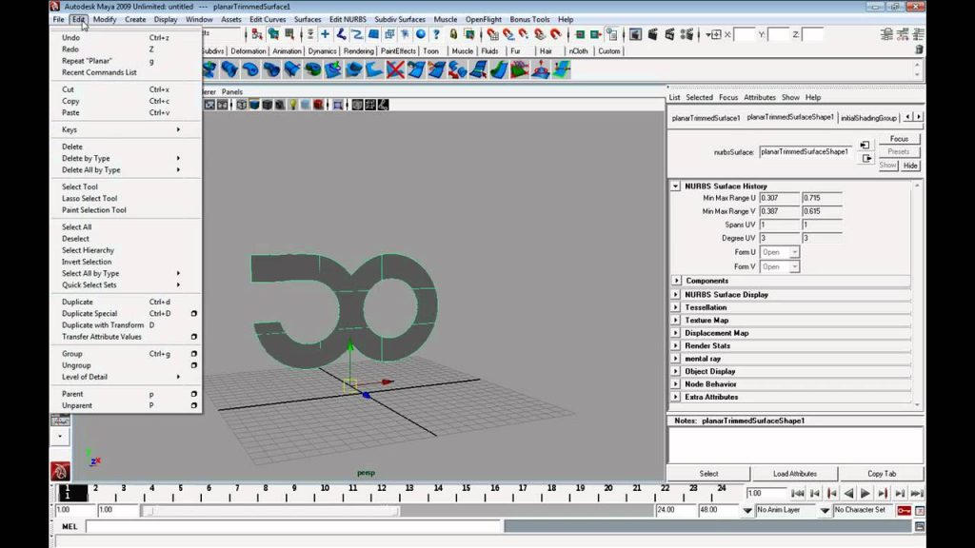Click the Maya logo icon in left toolbox
975x548 pixels.
click(60, 471)
